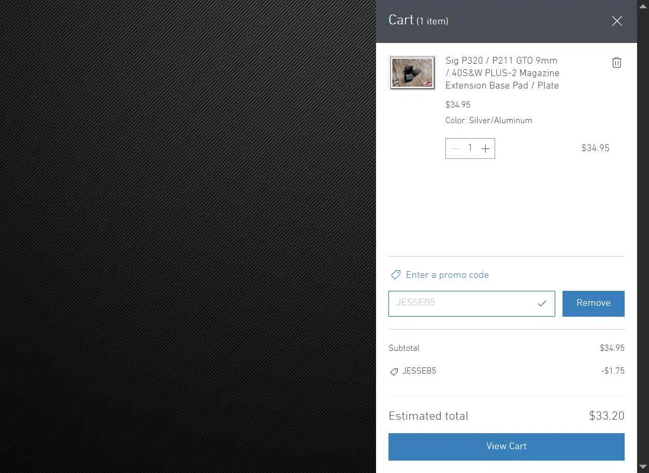Select the Subtotal label
This screenshot has height=473, width=649.
click(x=404, y=348)
